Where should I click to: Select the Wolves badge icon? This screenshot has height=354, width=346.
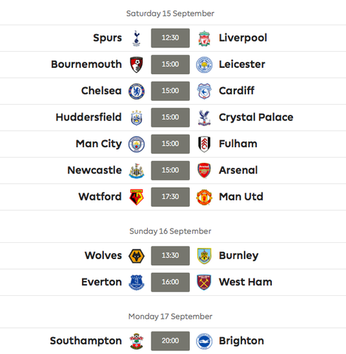tap(137, 256)
